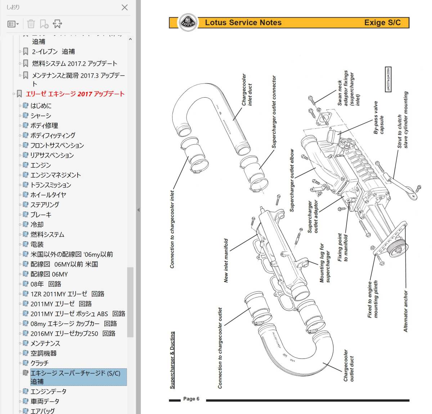Screen dimensions: 432x414
Task: Click bookmark icon beside 2011MY エリーゼ 回路
Action: click(x=25, y=303)
